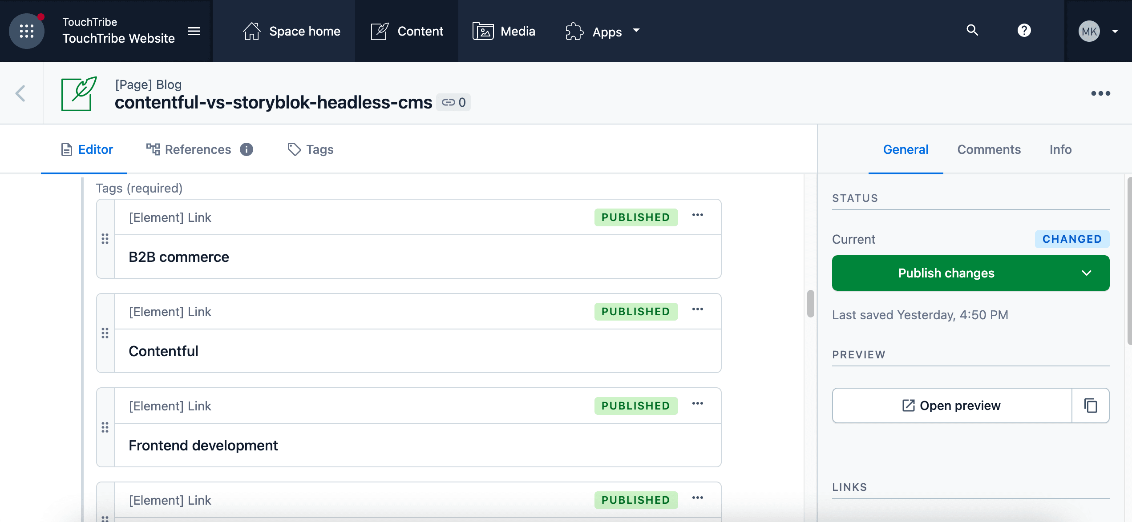The height and width of the screenshot is (522, 1132).
Task: Click the Publish changes button
Action: click(946, 273)
